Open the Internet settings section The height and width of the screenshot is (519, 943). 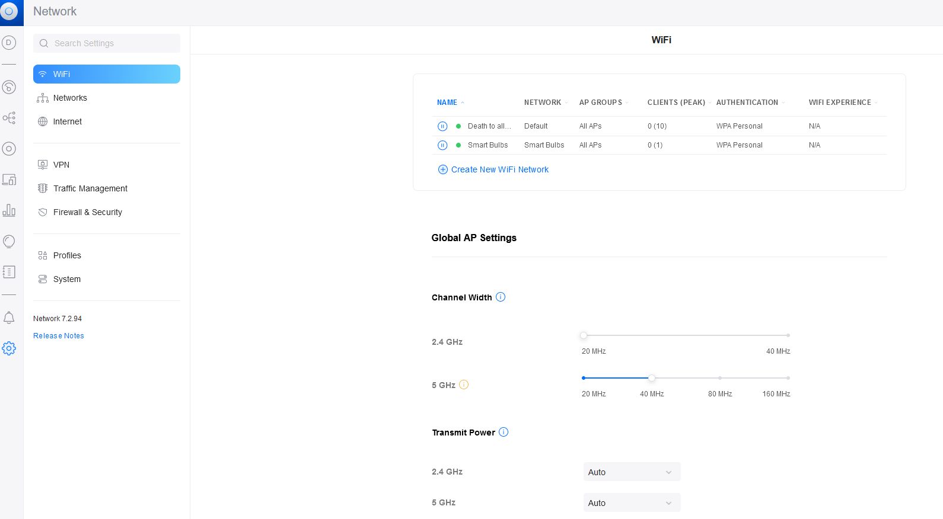coord(107,121)
